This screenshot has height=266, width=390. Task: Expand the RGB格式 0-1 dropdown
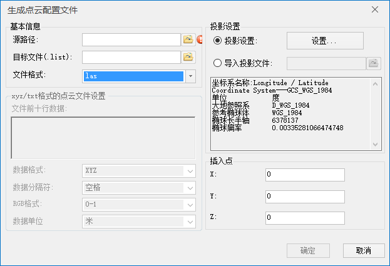tap(190, 204)
